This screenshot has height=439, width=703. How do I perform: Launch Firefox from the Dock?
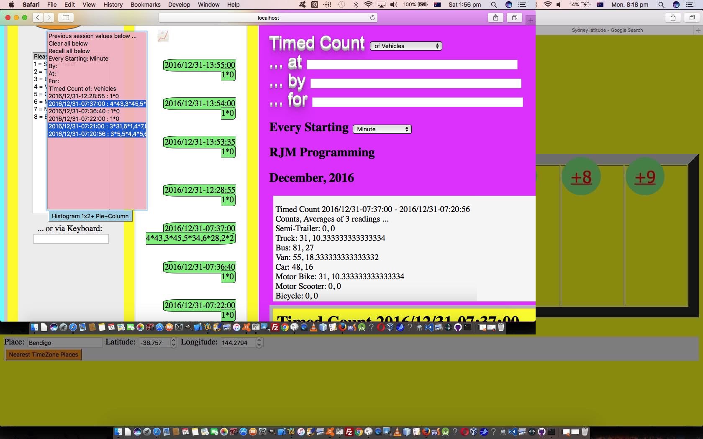342,328
